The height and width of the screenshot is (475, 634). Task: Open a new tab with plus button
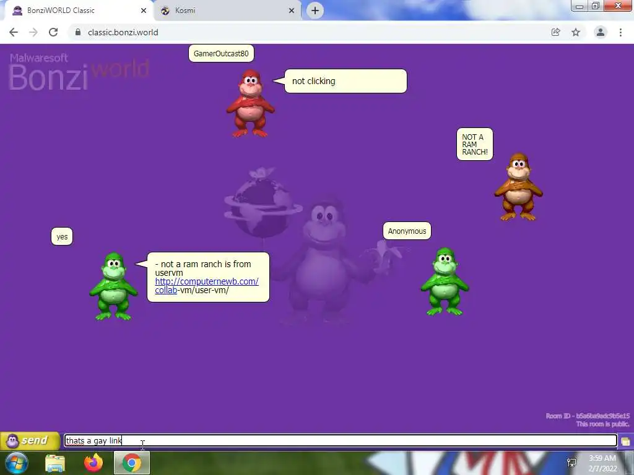click(x=315, y=11)
